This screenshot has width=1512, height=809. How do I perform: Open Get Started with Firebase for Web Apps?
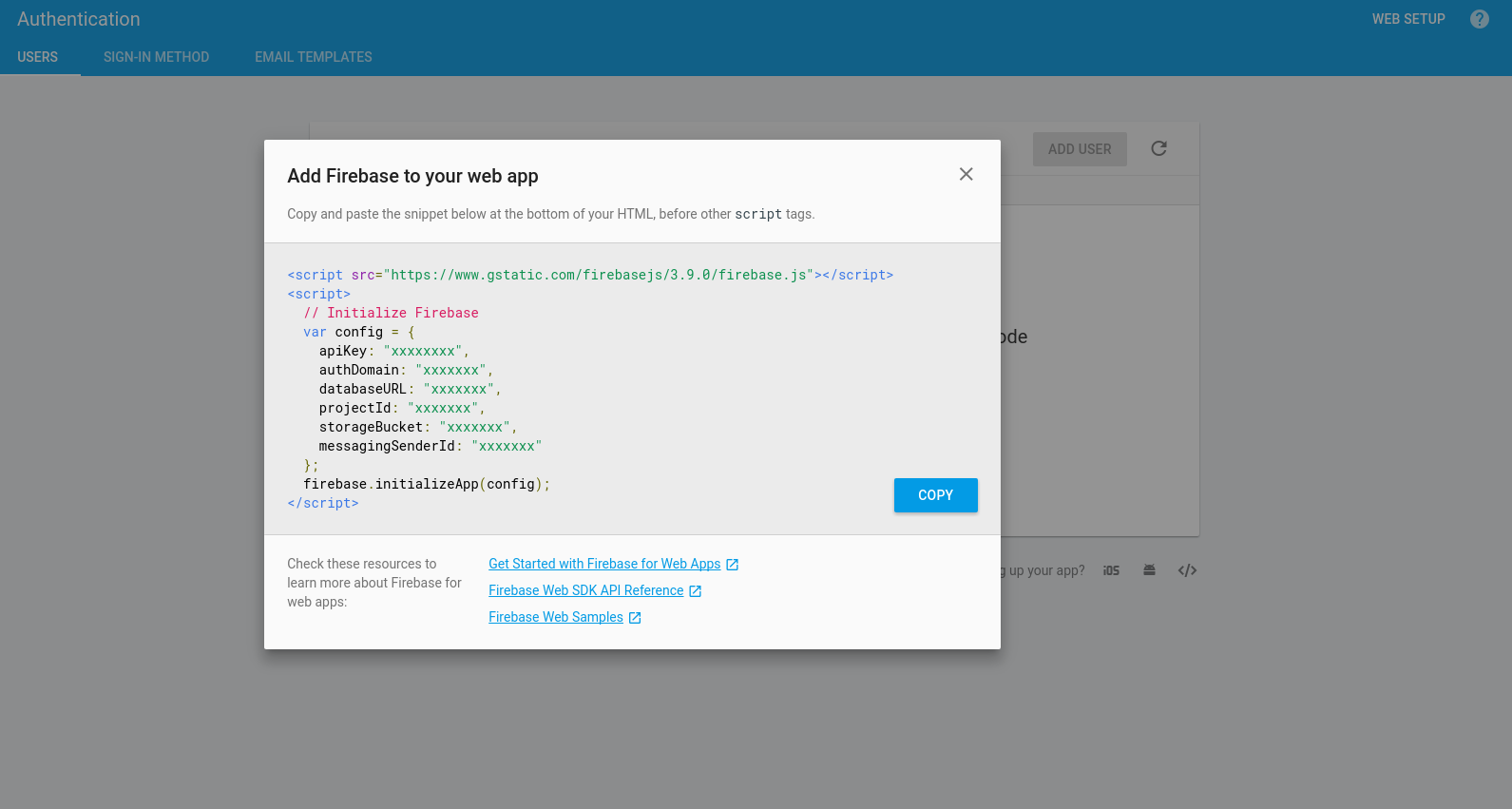(604, 564)
